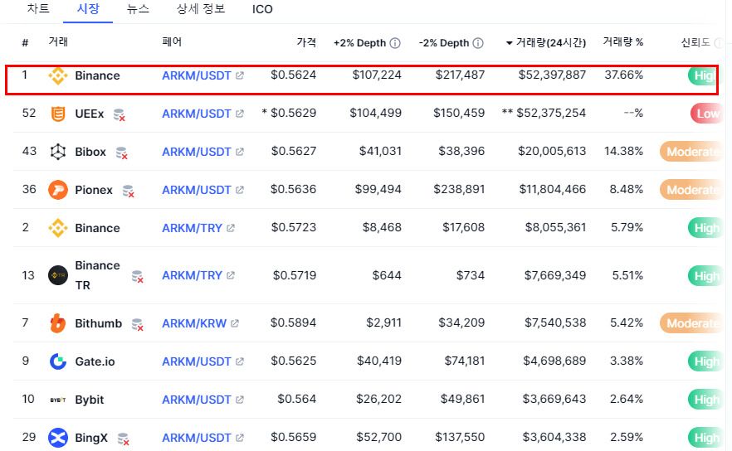Open the ICO tab
Screen dimensions: 732x451
tap(262, 10)
